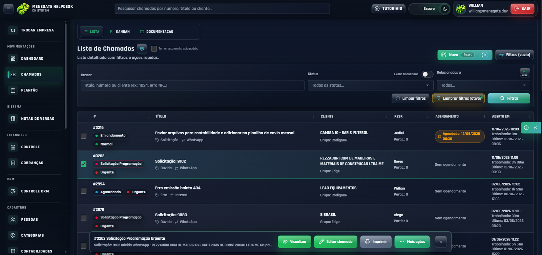Click the Plantão calendar icon in the sidebar

(13, 90)
